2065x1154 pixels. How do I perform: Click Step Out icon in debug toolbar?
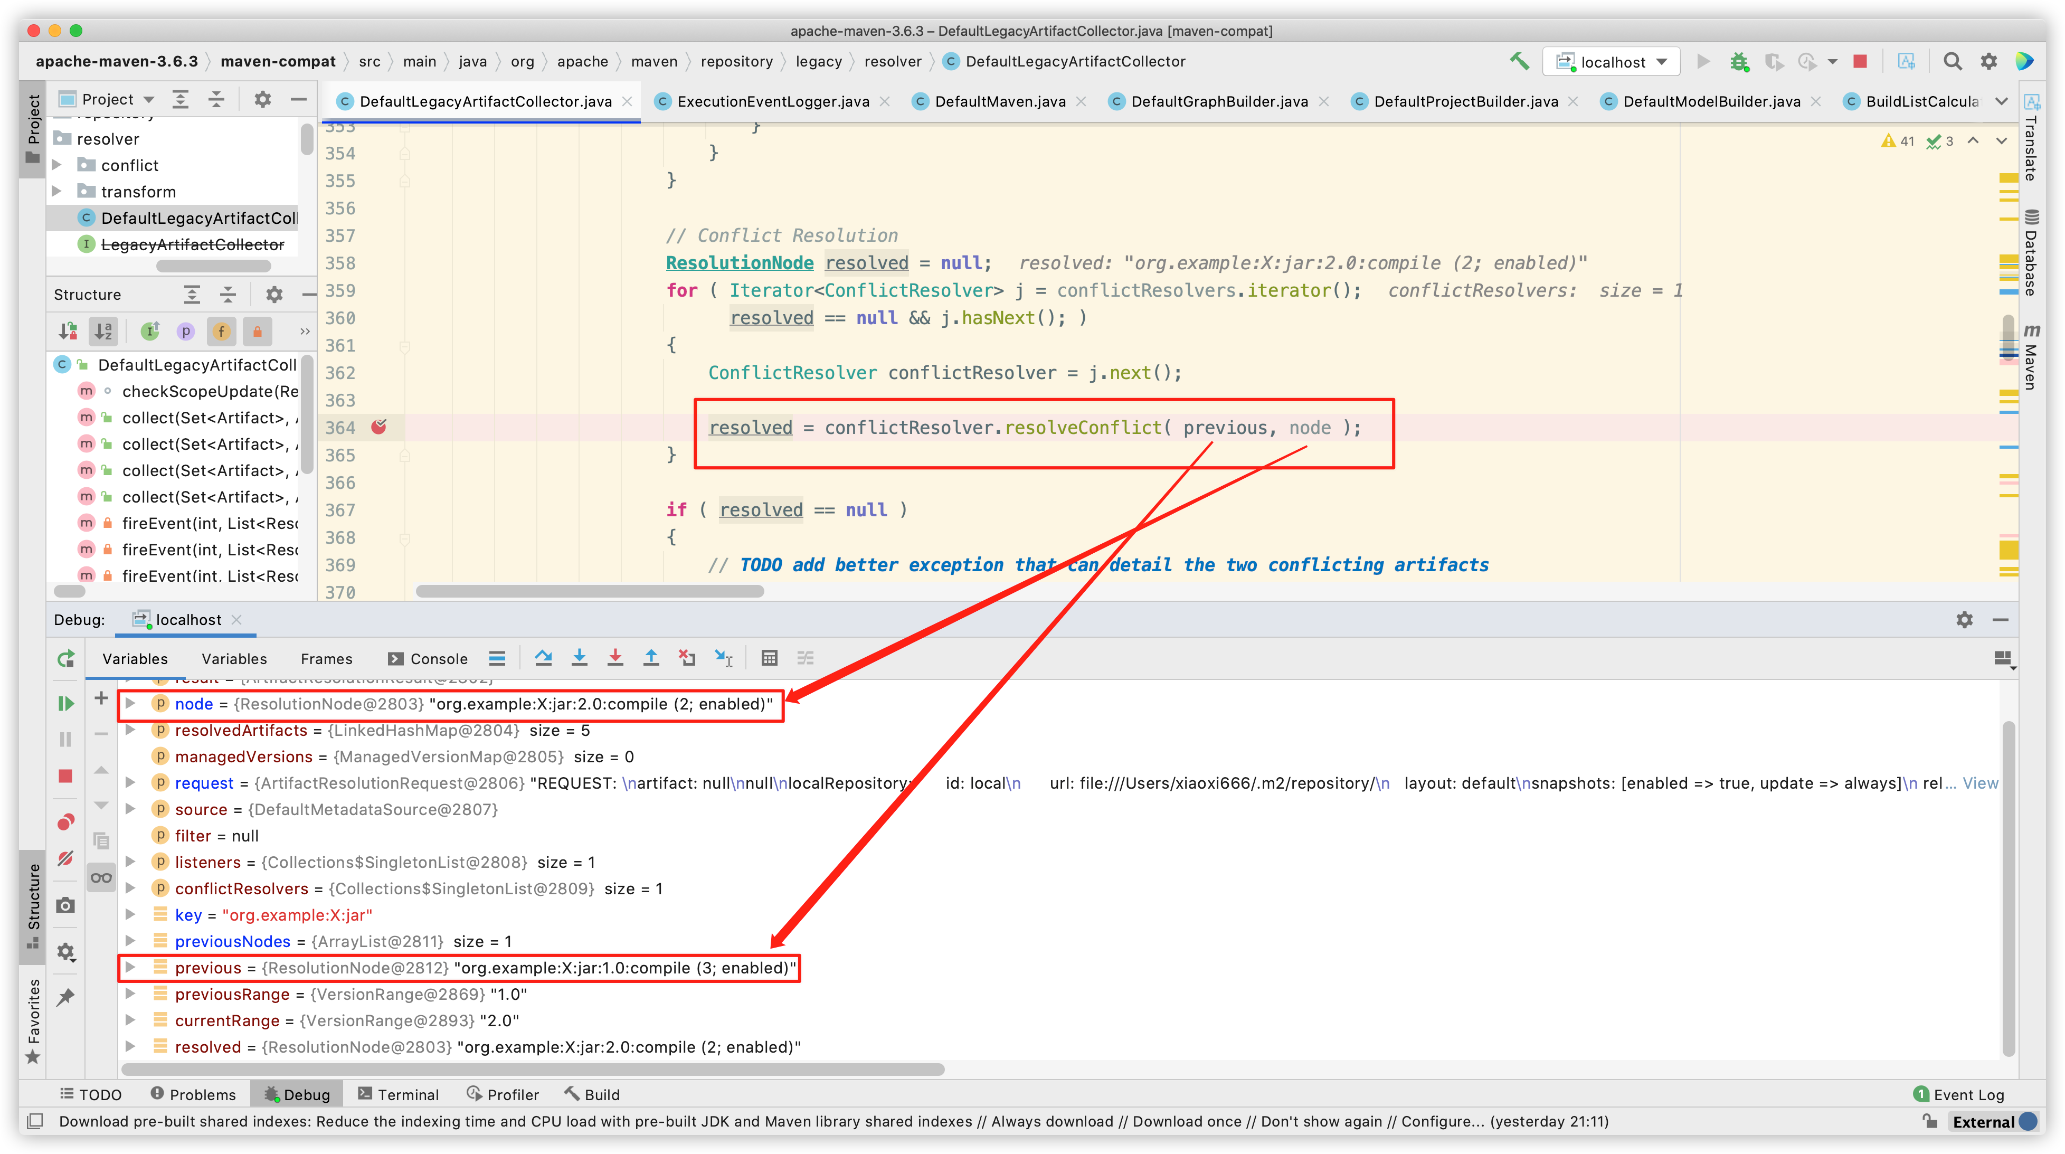pos(651,658)
